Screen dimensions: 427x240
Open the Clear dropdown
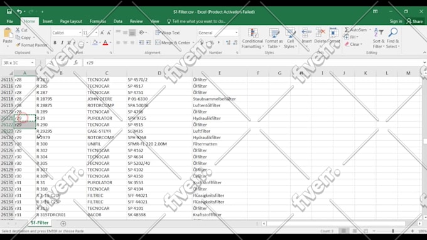click(x=353, y=44)
